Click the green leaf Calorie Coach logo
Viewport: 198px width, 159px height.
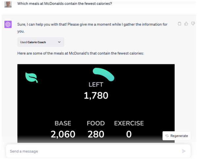(32, 78)
